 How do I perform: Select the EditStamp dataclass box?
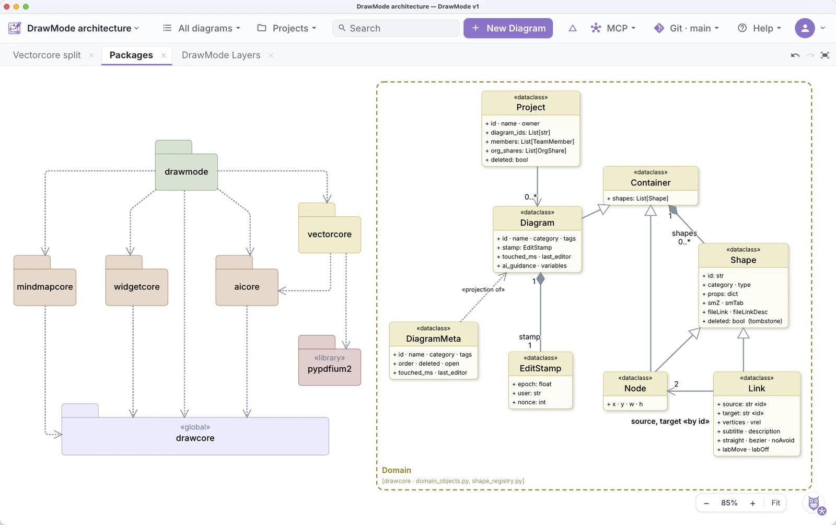click(540, 380)
